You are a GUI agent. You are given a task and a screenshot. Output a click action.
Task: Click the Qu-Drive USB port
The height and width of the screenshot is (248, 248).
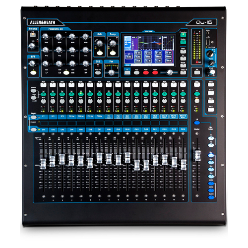208,42
